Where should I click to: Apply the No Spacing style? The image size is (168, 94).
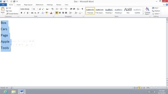click(99, 11)
